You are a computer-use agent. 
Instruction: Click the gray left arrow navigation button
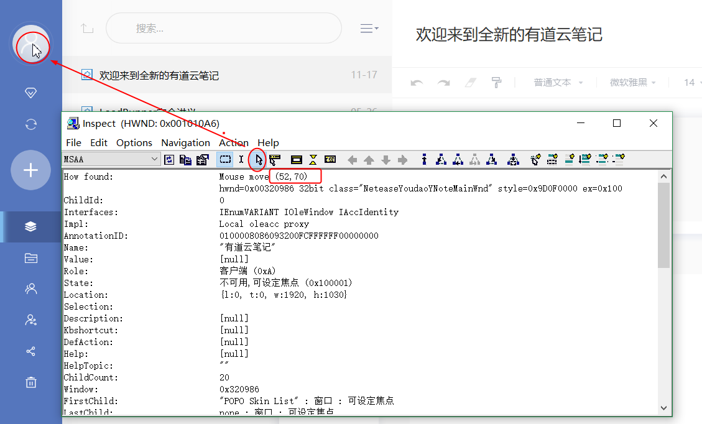353,160
